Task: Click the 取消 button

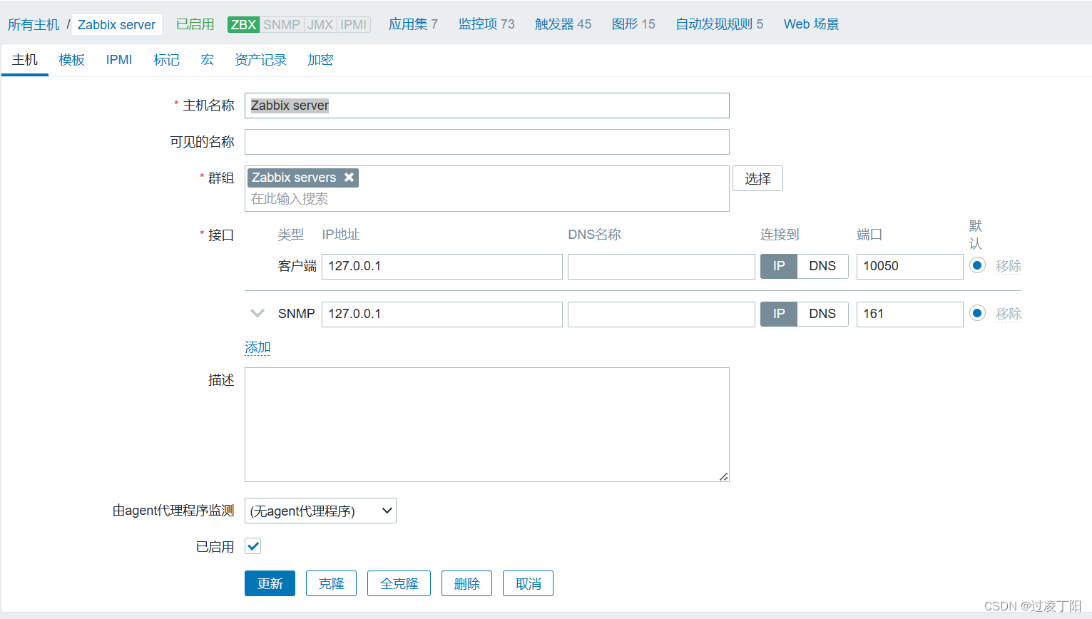Action: click(x=528, y=583)
